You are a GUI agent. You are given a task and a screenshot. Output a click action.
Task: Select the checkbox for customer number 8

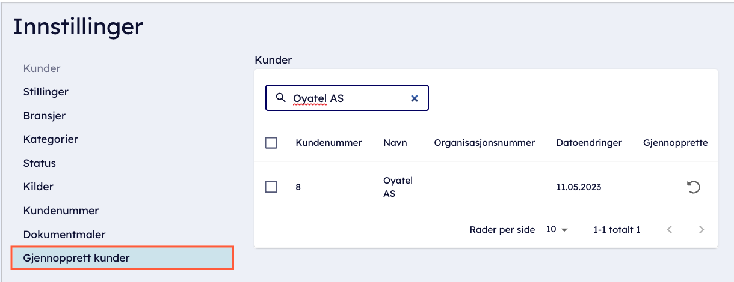click(x=271, y=187)
